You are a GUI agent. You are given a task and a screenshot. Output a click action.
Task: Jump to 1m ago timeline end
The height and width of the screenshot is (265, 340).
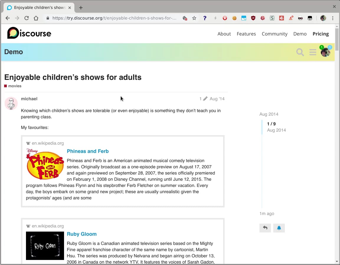tap(267, 214)
